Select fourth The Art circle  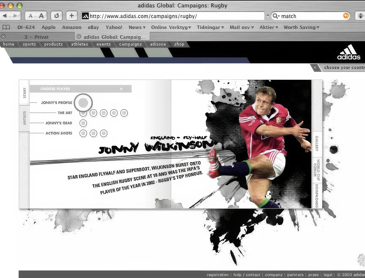point(114,113)
